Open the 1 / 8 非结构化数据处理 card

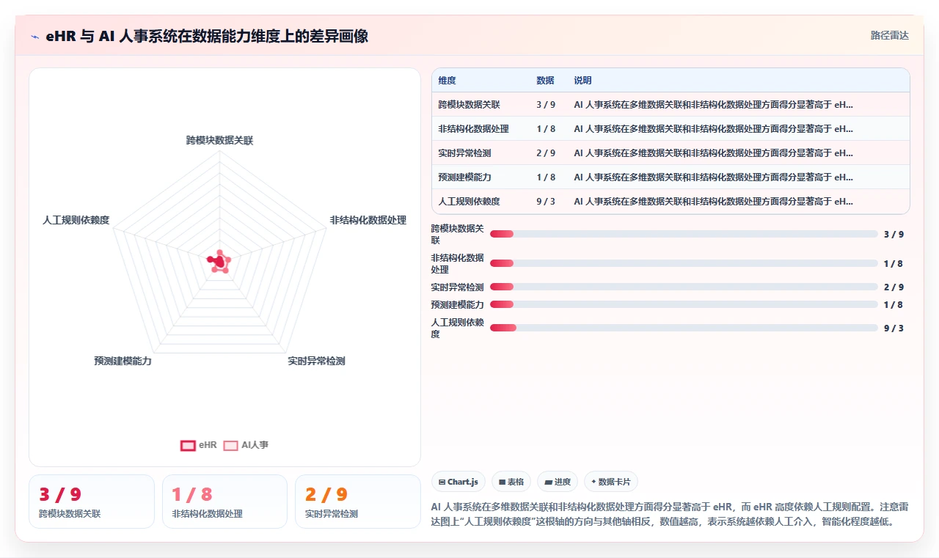pyautogui.click(x=224, y=502)
